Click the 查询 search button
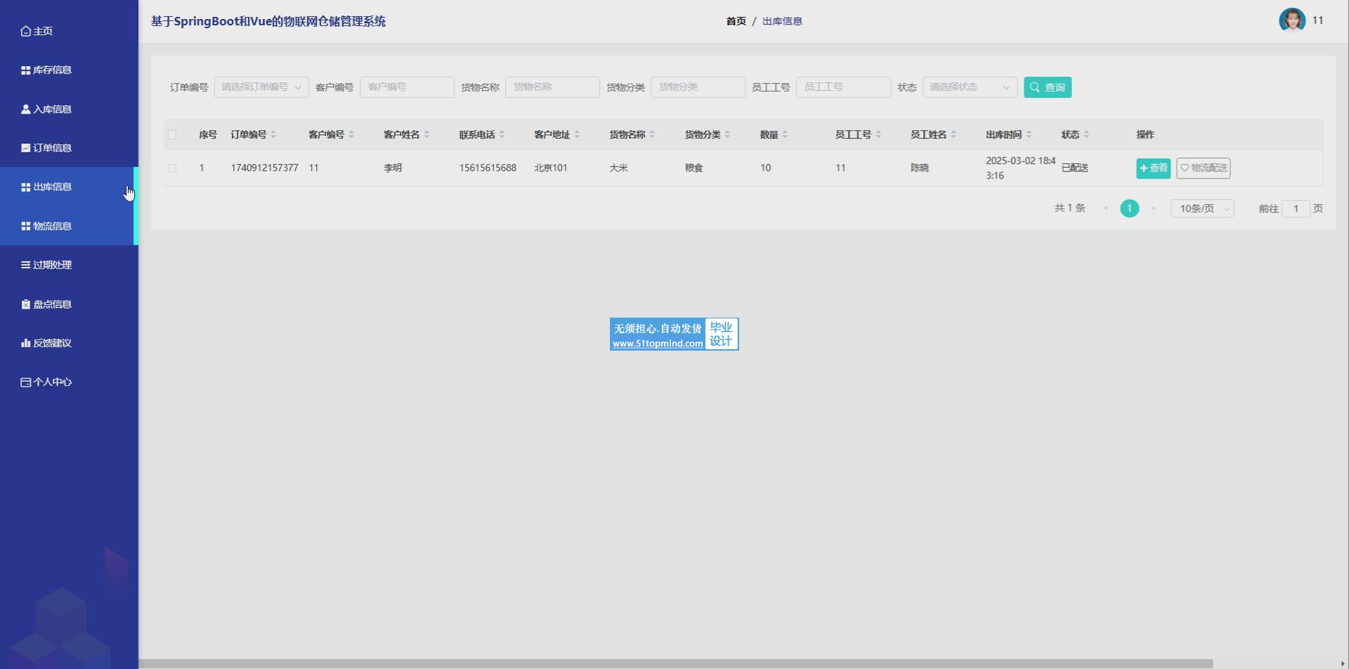Screen dimensions: 1349x669 click(1047, 87)
